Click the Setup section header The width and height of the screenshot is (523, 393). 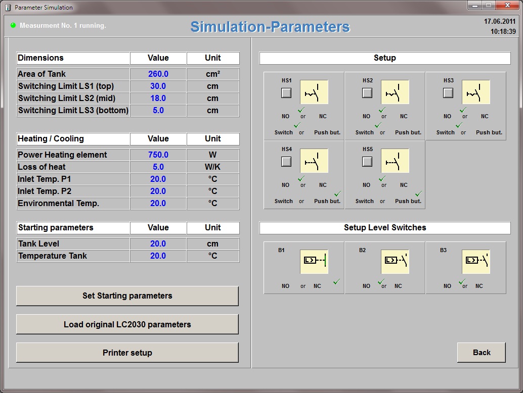385,58
